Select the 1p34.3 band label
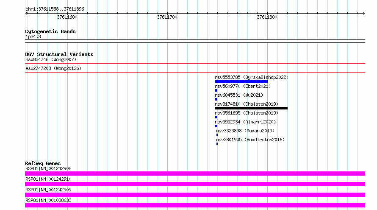 (x=33, y=36)
